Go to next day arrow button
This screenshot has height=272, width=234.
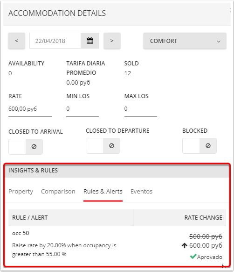[x=112, y=41]
